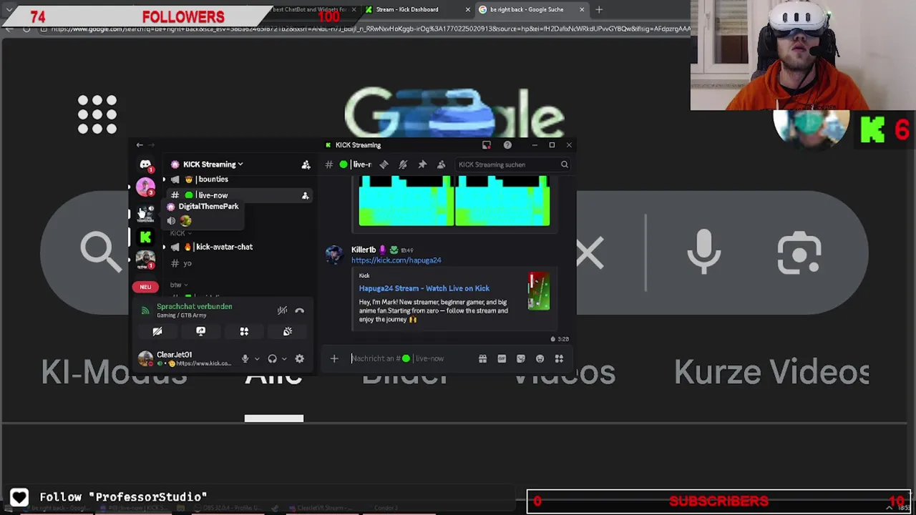Open a new browser tab with plus

click(599, 9)
